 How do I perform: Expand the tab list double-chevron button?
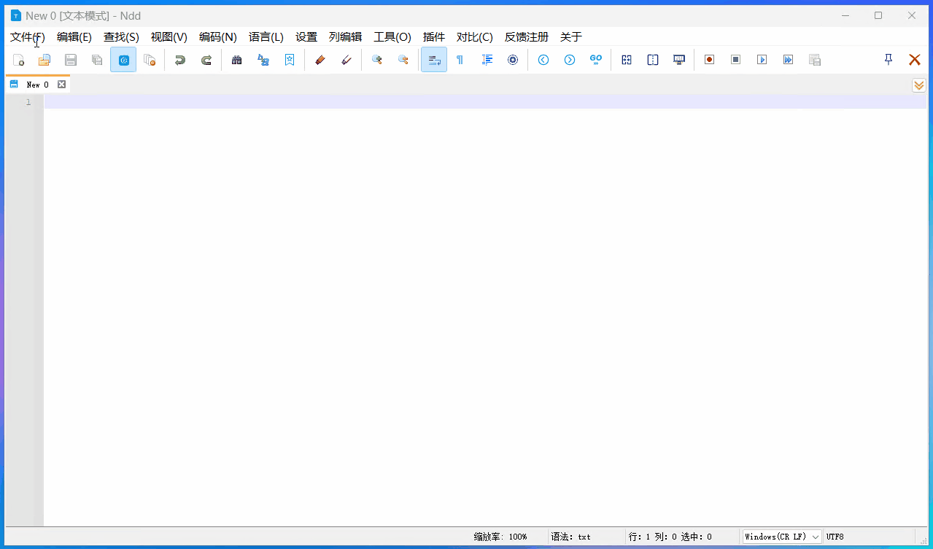pos(919,85)
